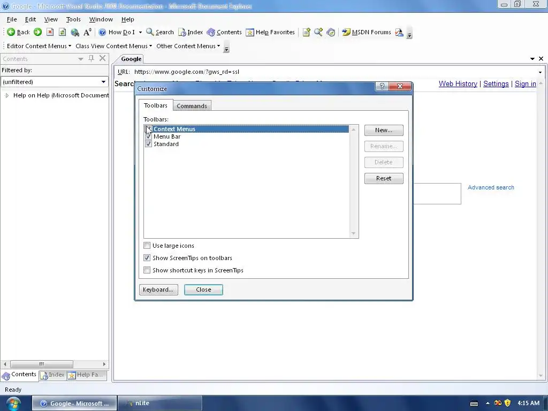Screen dimensions: 548x411
Task: Click the Customize dialog help question-mark button
Action: click(x=382, y=86)
